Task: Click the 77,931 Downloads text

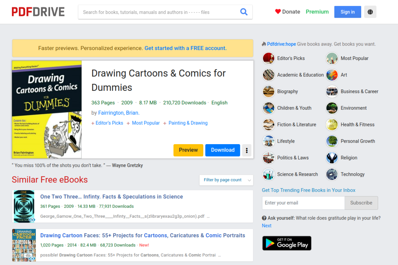Action: (116, 206)
